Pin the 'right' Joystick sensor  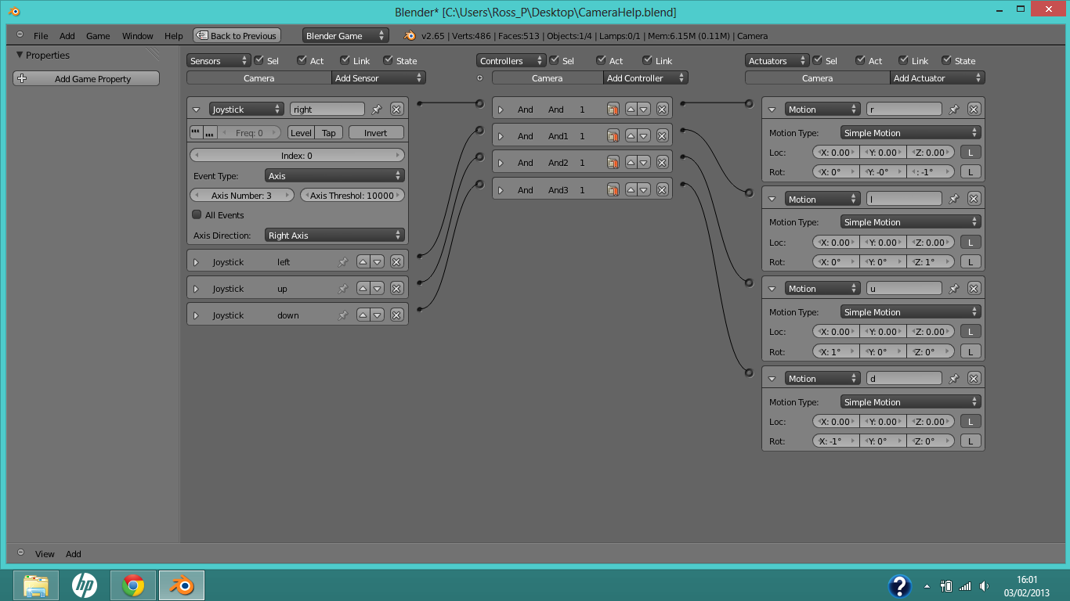[377, 110]
